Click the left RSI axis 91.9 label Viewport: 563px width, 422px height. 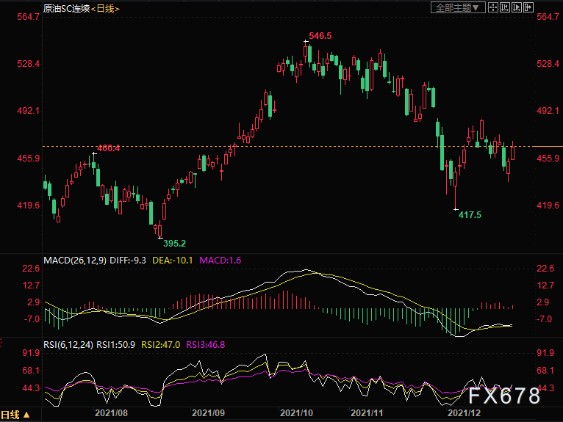click(x=31, y=353)
